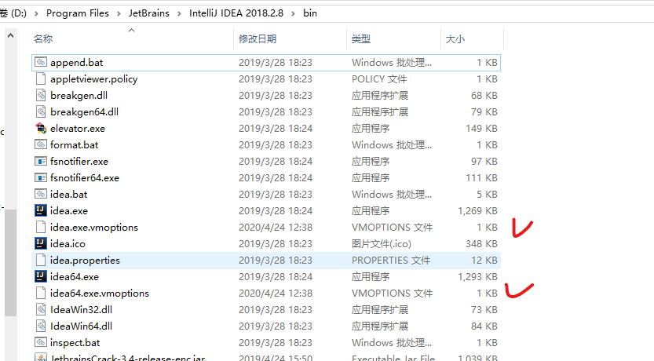The height and width of the screenshot is (361, 654).
Task: Click the bin folder breadcrumb
Action: (310, 13)
